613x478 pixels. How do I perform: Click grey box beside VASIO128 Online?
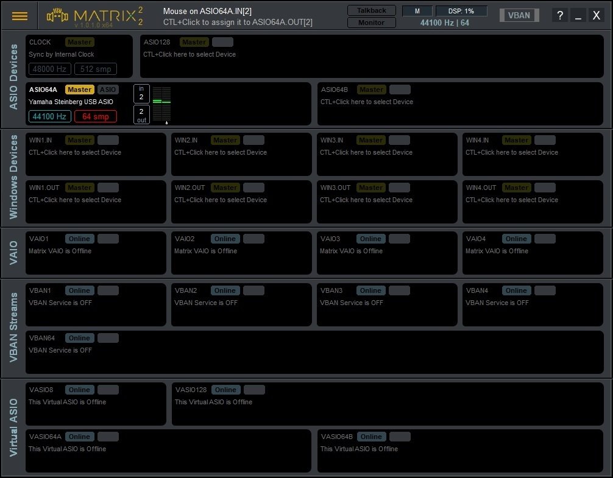click(254, 390)
